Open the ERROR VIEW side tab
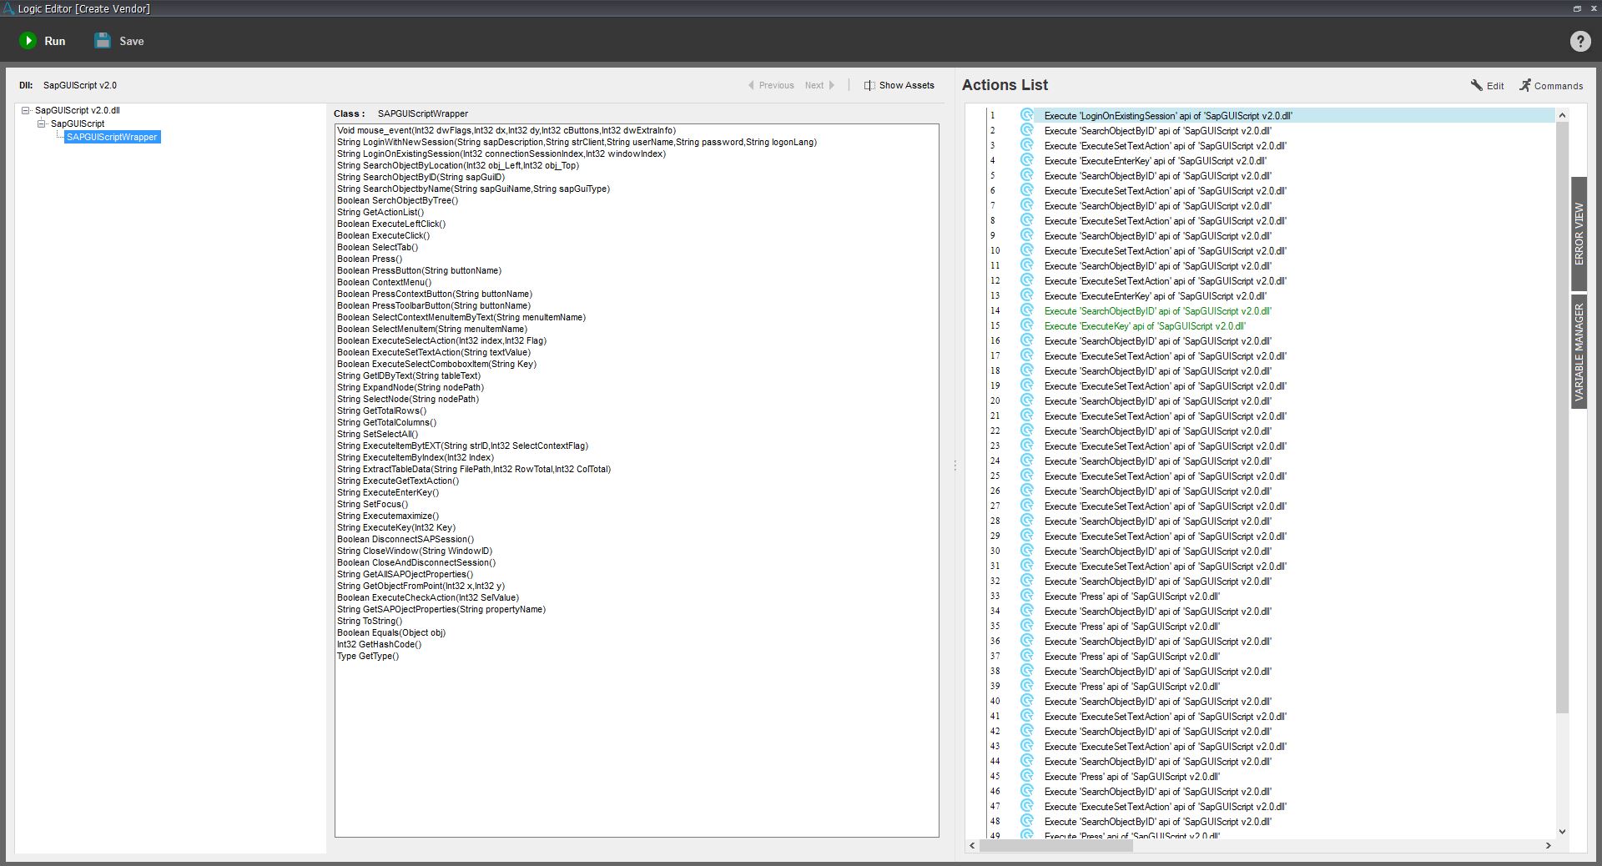The width and height of the screenshot is (1602, 866). click(x=1579, y=234)
